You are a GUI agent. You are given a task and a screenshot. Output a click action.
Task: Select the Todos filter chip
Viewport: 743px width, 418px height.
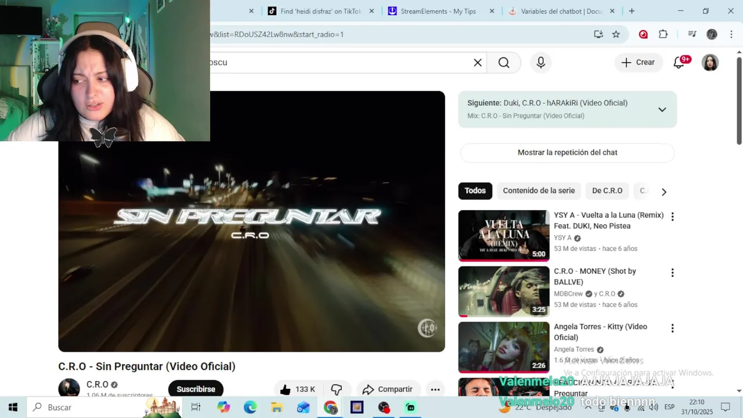tap(475, 190)
